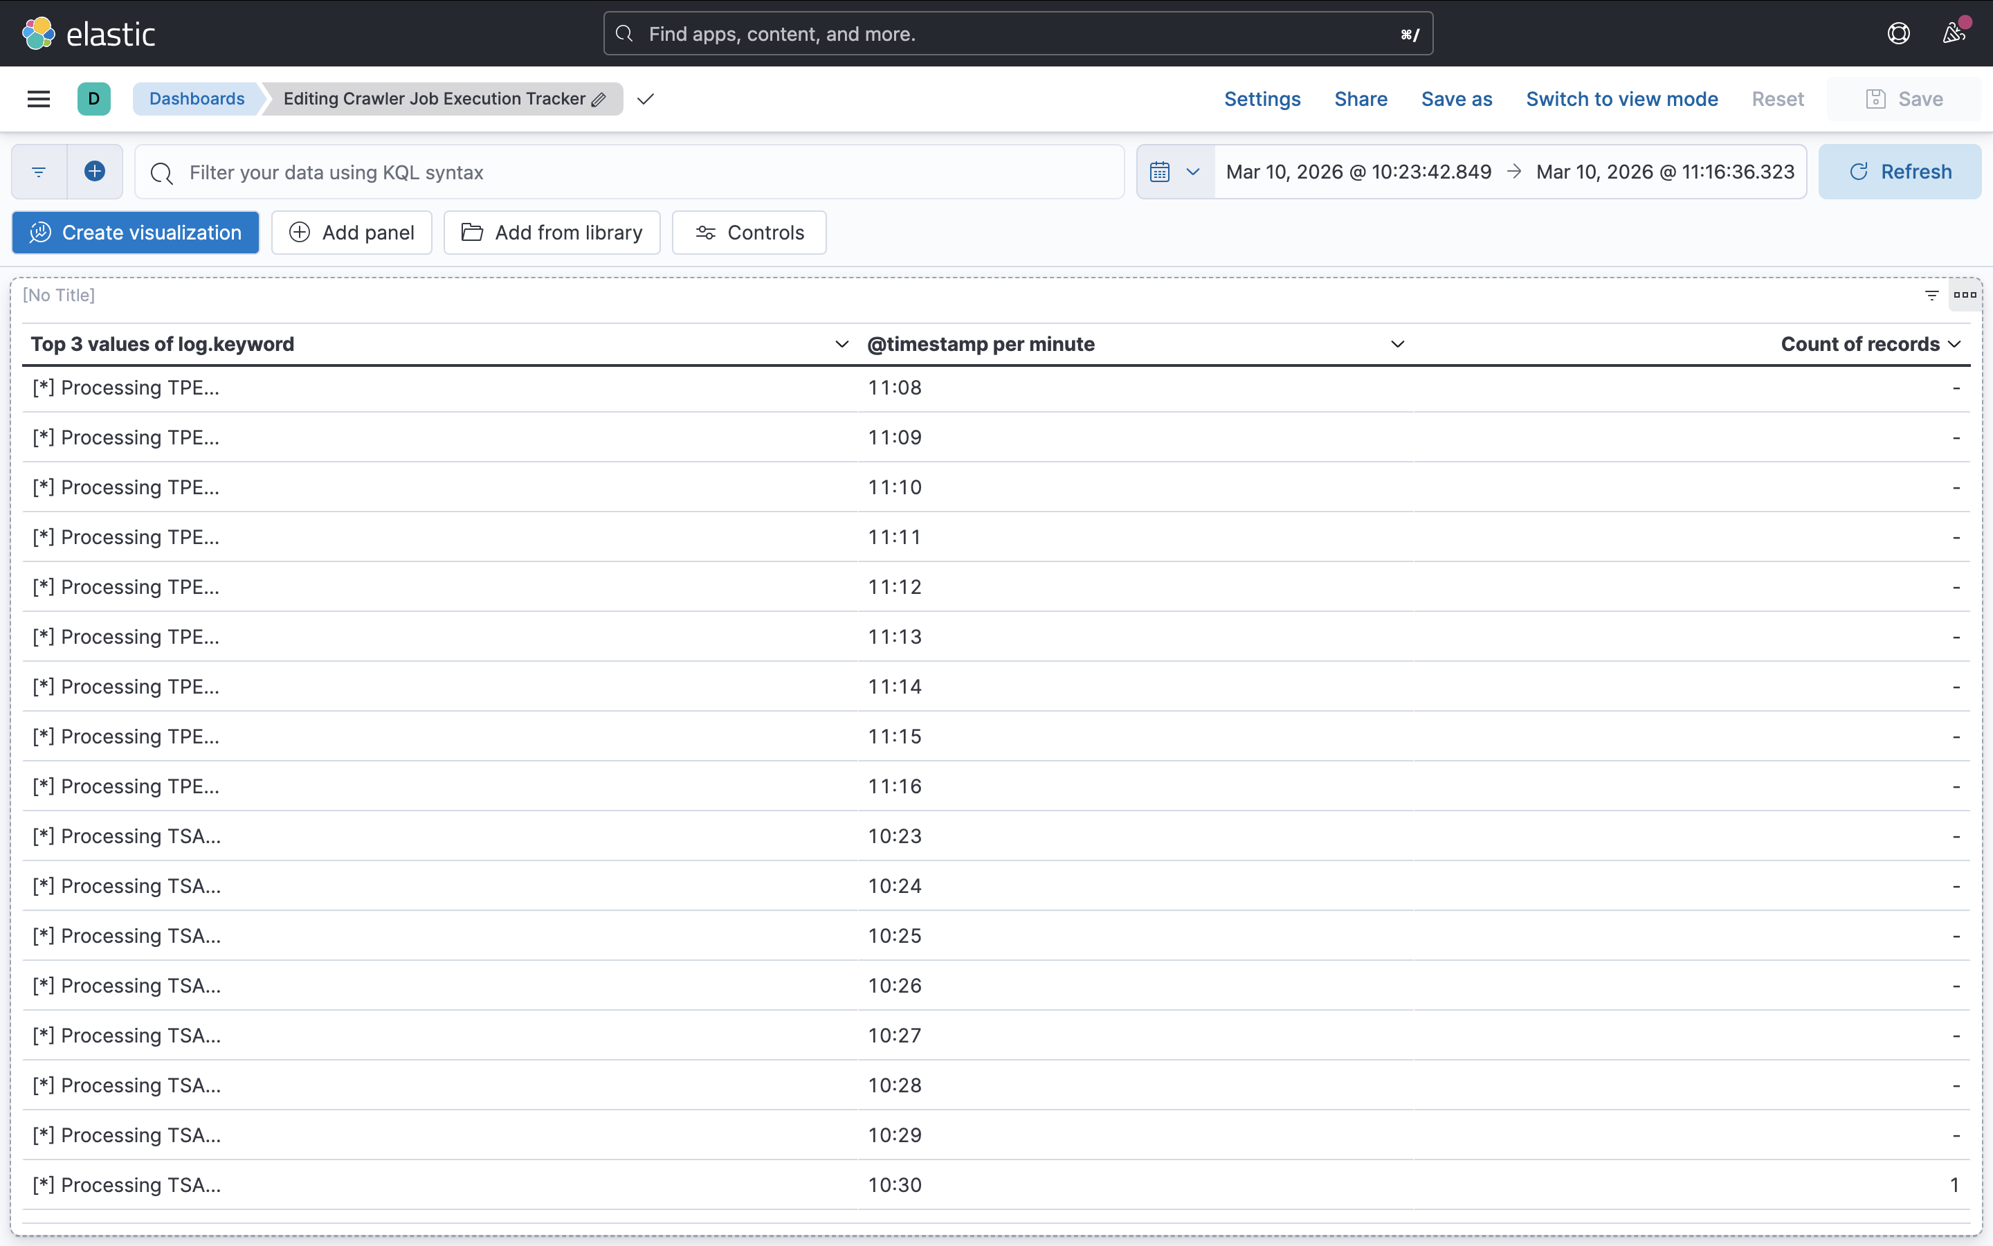Viewport: 1993px width, 1246px height.
Task: Edit dashboard title pencil icon
Action: 599,100
